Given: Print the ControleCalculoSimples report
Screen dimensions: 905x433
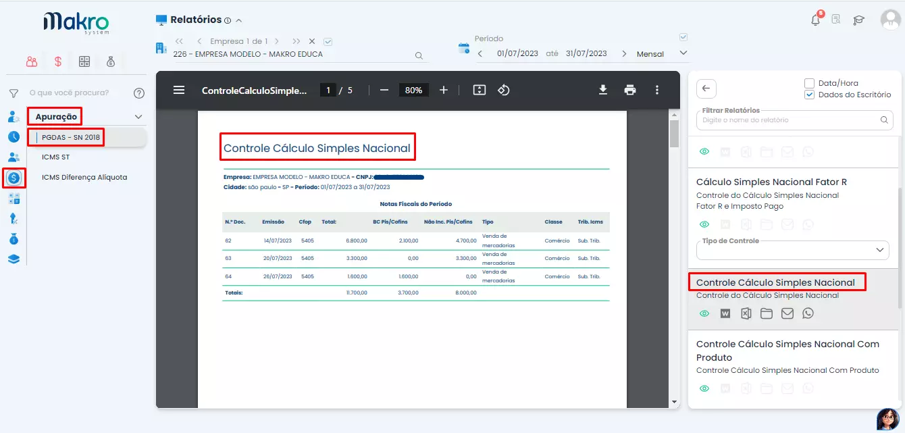Looking at the screenshot, I should point(630,90).
